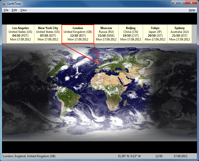Viewport: 199px width, 161px height.
Task: Open the Edit menu
Action: pos(14,10)
